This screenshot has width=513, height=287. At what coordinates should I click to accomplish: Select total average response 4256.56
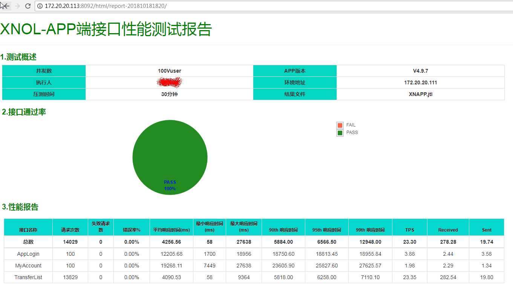[172, 242]
